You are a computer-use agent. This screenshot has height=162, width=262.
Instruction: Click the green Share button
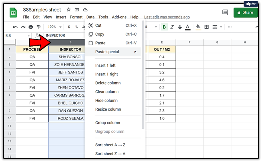coord(245,12)
